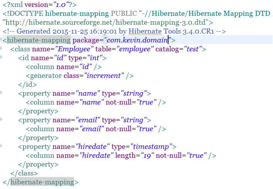273x189 pixels.
Task: Click the highlighted hibernate-mapping opening tag name
Action: 39,40
